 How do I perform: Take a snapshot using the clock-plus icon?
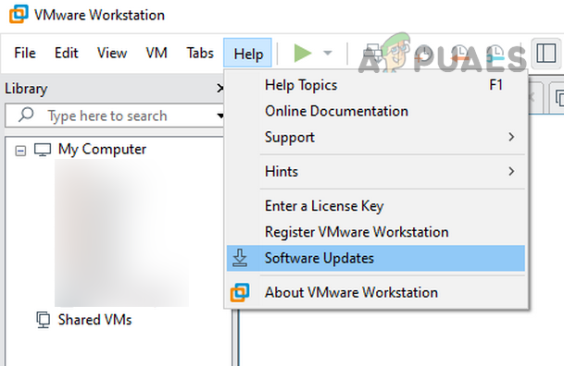tap(424, 54)
